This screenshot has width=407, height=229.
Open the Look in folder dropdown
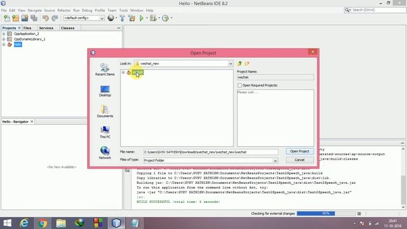point(230,64)
